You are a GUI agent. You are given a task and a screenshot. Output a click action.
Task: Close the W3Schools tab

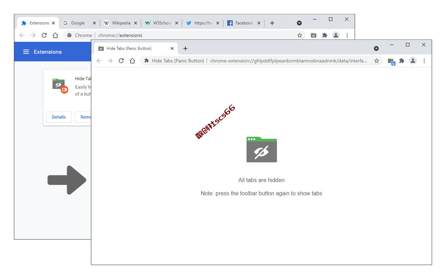[x=177, y=23]
